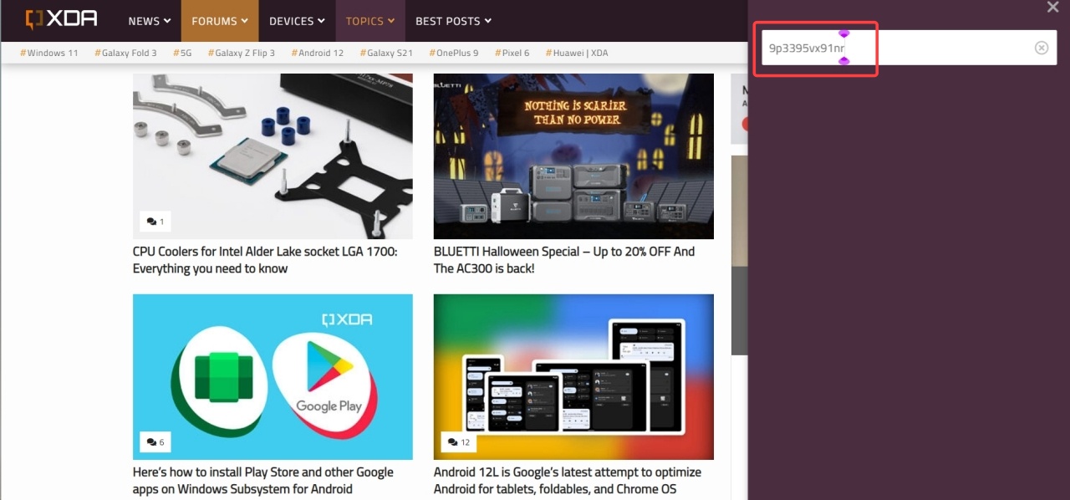Image resolution: width=1070 pixels, height=500 pixels.
Task: Read CPU Coolers for Intel Alder Lake article
Action: [x=265, y=260]
